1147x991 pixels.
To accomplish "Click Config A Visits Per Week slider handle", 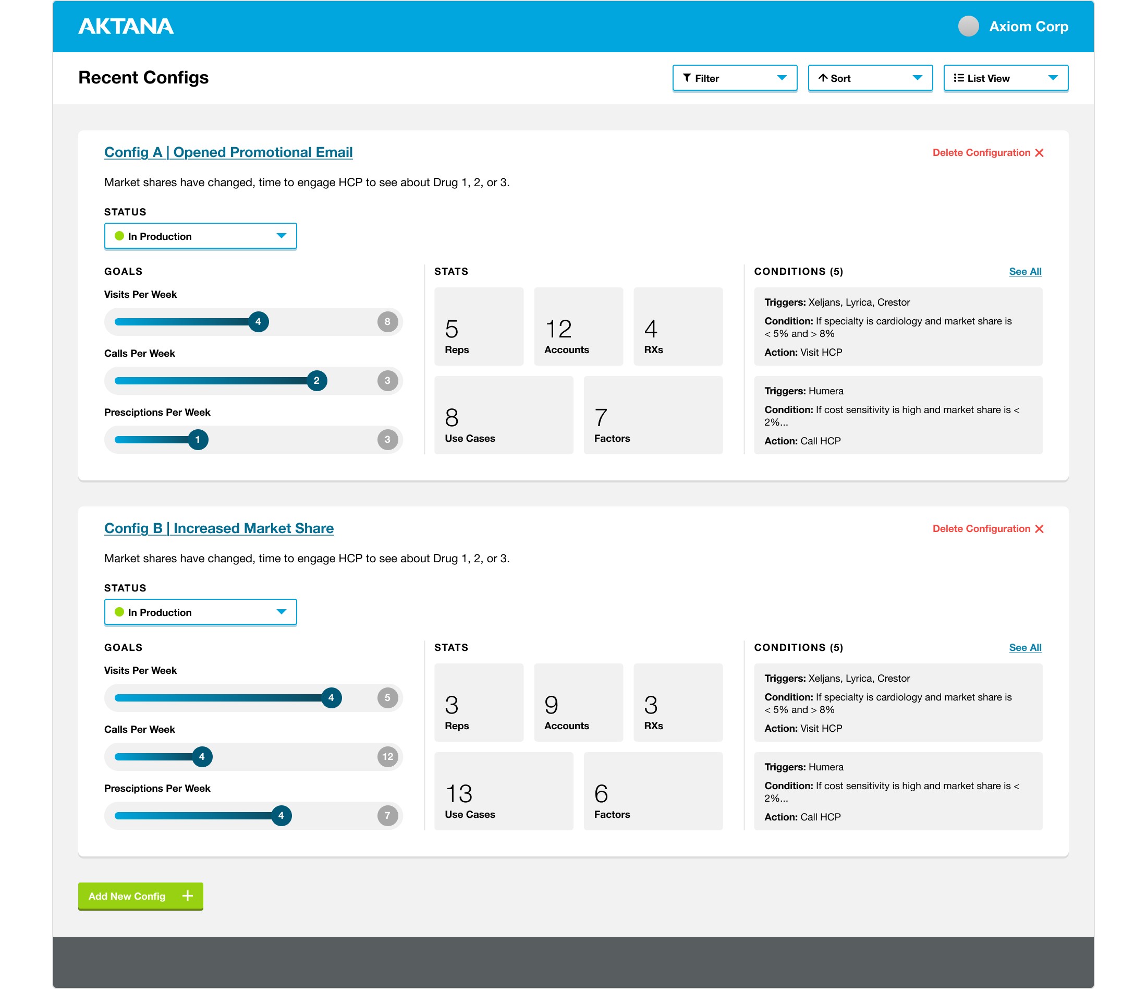I will (x=258, y=322).
